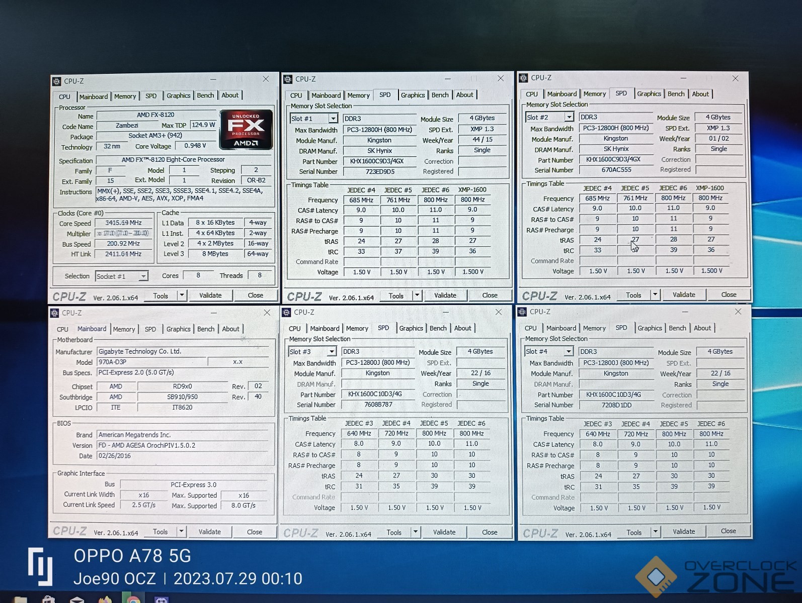
Task: Click the Slot #2 serial number 670AC555
Action: click(616, 170)
